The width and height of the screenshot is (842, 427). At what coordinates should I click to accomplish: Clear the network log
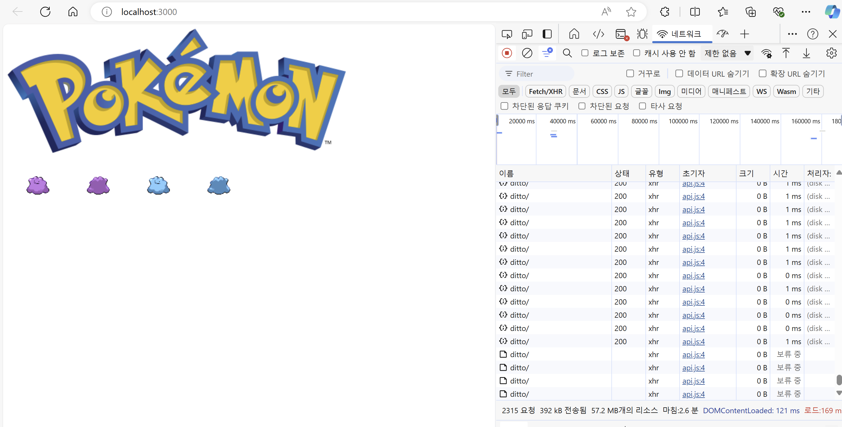click(526, 53)
